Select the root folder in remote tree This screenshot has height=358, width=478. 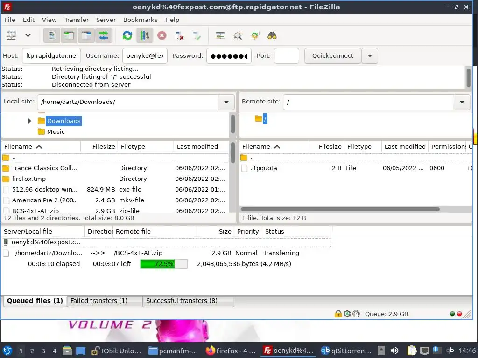[x=265, y=118]
